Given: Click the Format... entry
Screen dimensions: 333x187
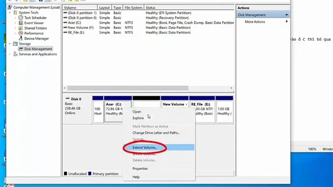Looking at the screenshot, I should (x=139, y=139).
